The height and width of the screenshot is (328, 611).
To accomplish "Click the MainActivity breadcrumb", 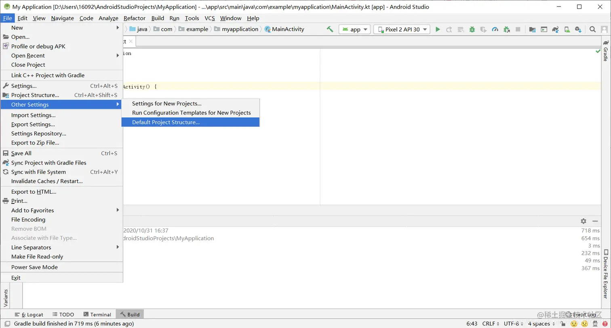I will pos(284,29).
